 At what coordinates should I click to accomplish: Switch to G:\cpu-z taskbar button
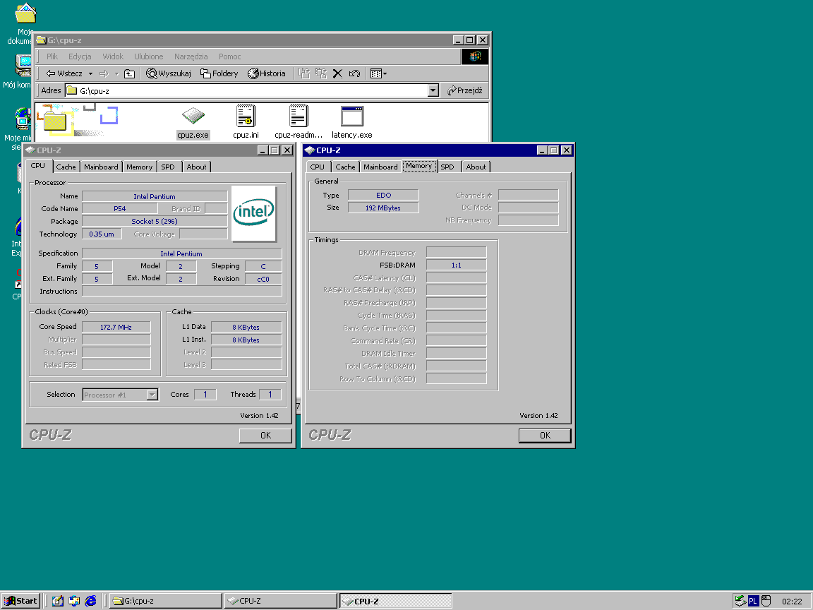pos(165,601)
